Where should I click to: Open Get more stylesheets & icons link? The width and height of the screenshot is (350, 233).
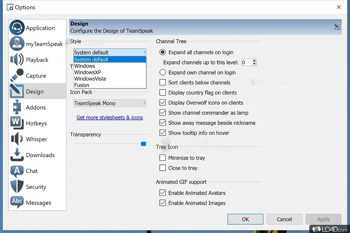[x=110, y=117]
